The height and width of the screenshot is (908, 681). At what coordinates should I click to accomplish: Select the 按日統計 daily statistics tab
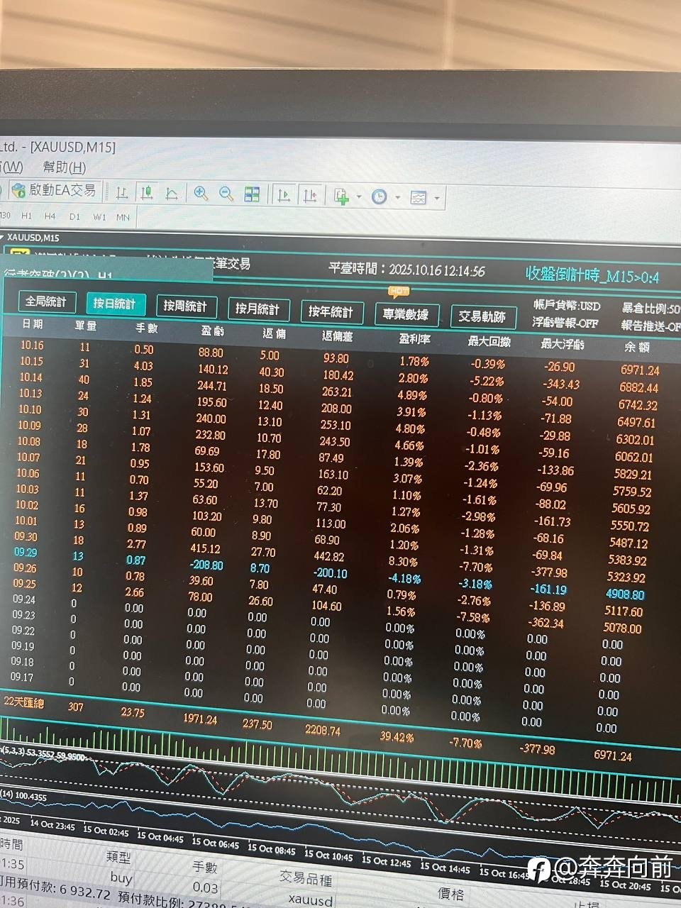pos(114,304)
